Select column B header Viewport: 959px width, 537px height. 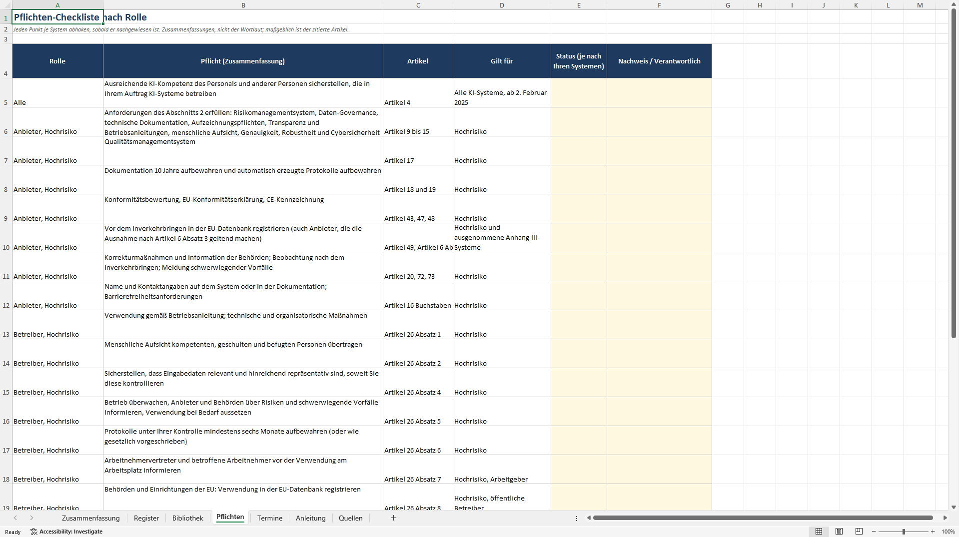pyautogui.click(x=243, y=5)
